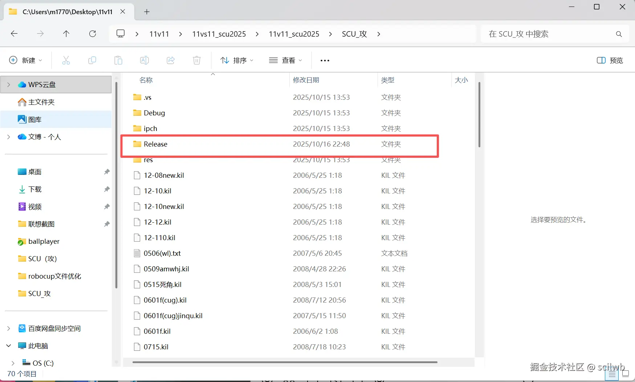The width and height of the screenshot is (635, 382).
Task: Sort by 名称 column header
Action: point(146,80)
